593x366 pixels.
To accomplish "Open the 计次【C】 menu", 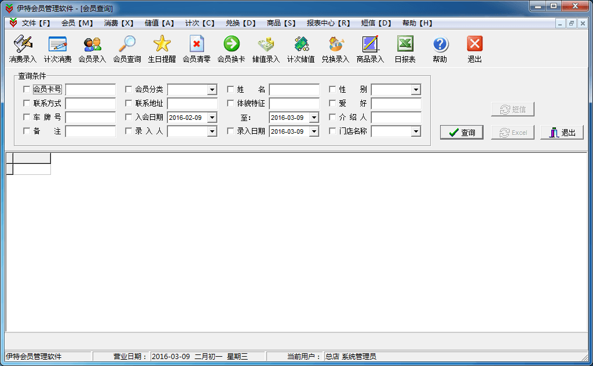I will (200, 23).
